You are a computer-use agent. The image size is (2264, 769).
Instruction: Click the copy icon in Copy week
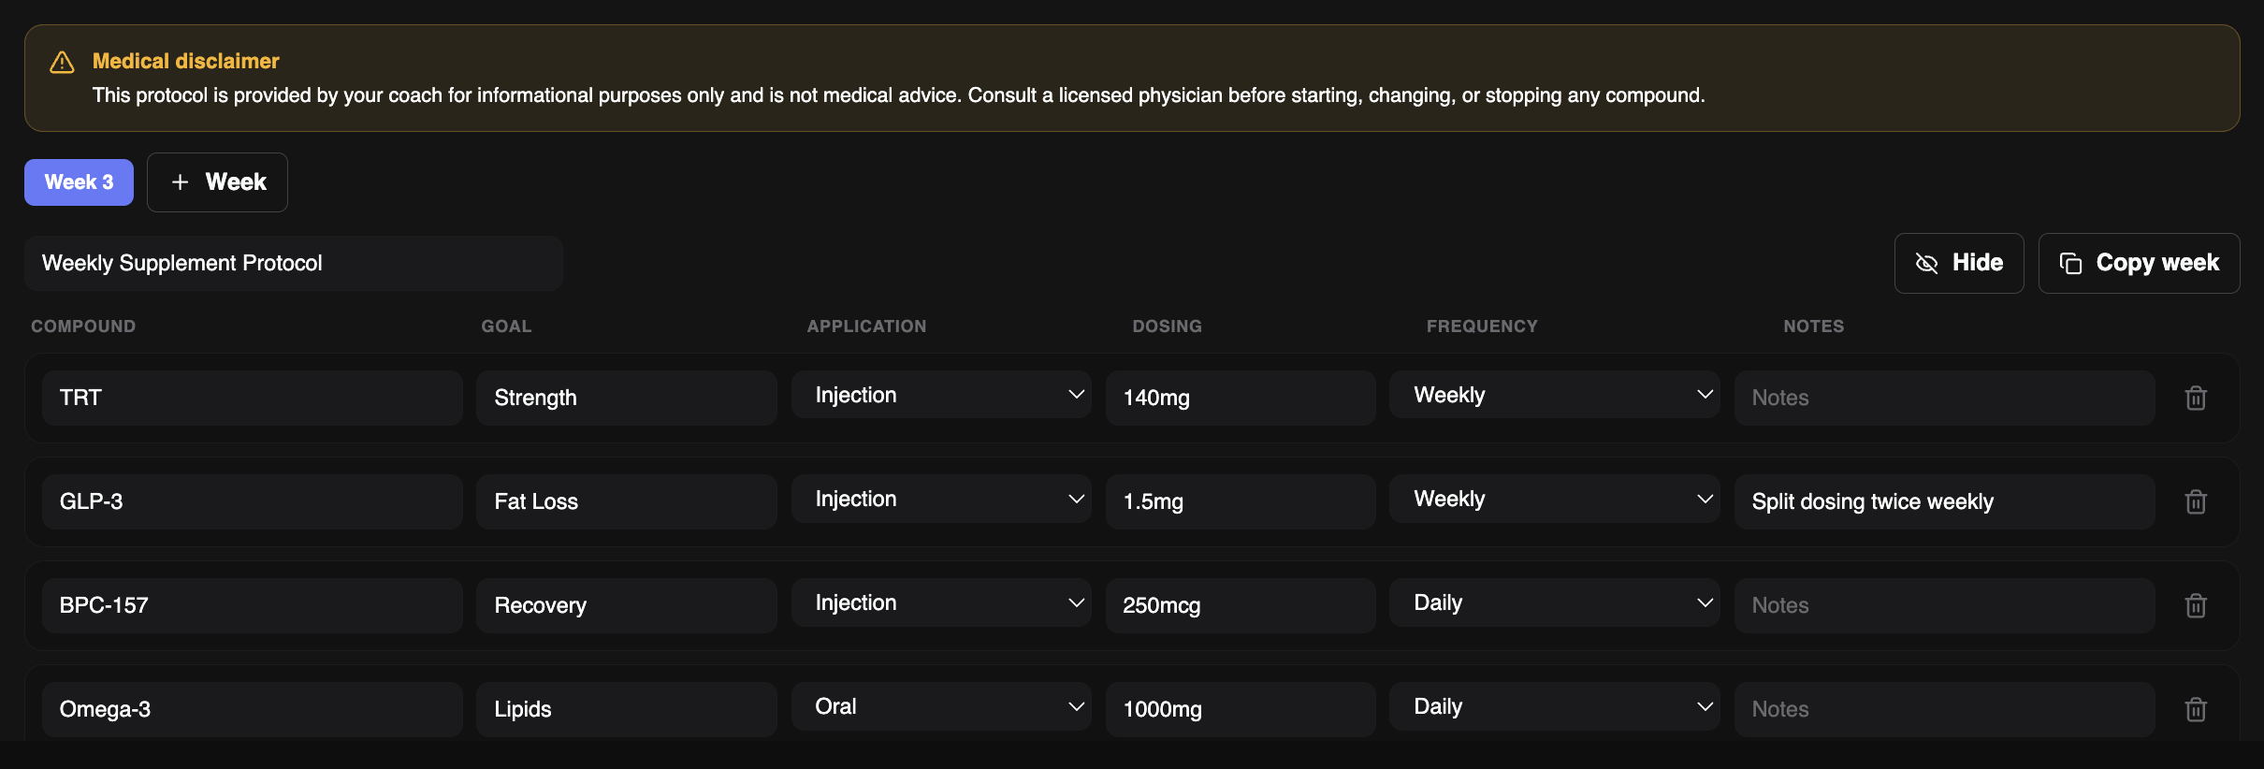(x=2070, y=263)
